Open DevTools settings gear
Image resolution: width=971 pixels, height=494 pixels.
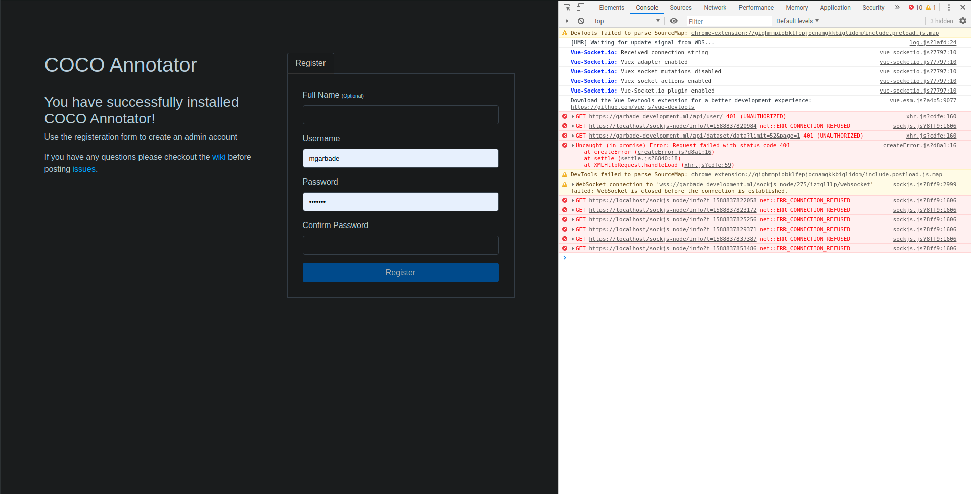963,21
